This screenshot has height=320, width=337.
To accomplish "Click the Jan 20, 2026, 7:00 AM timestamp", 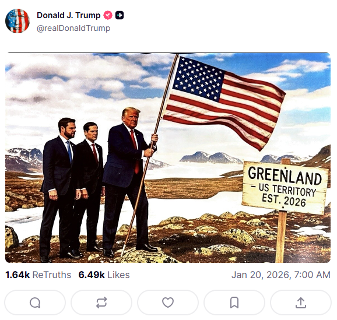I will 281,275.
